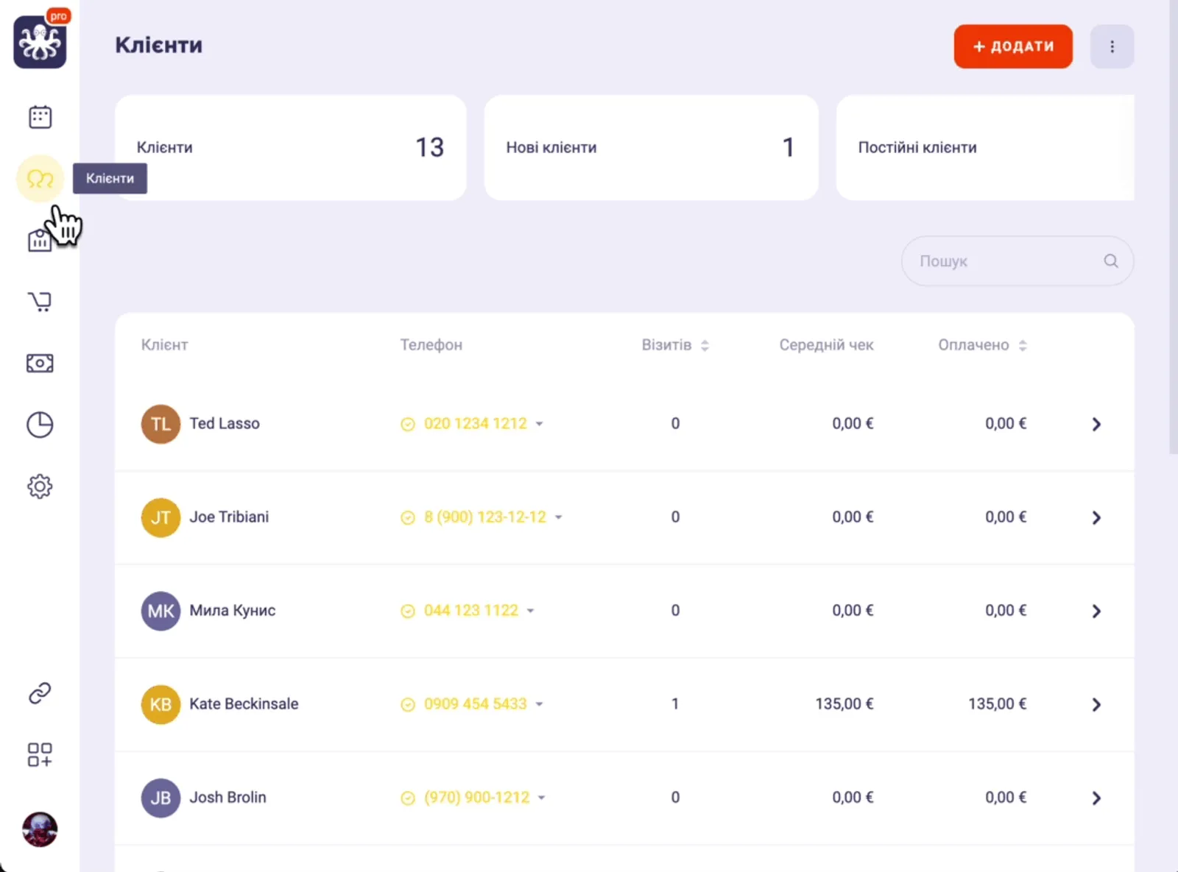Image resolution: width=1178 pixels, height=872 pixels.
Task: Click the red Додати button
Action: 1012,46
